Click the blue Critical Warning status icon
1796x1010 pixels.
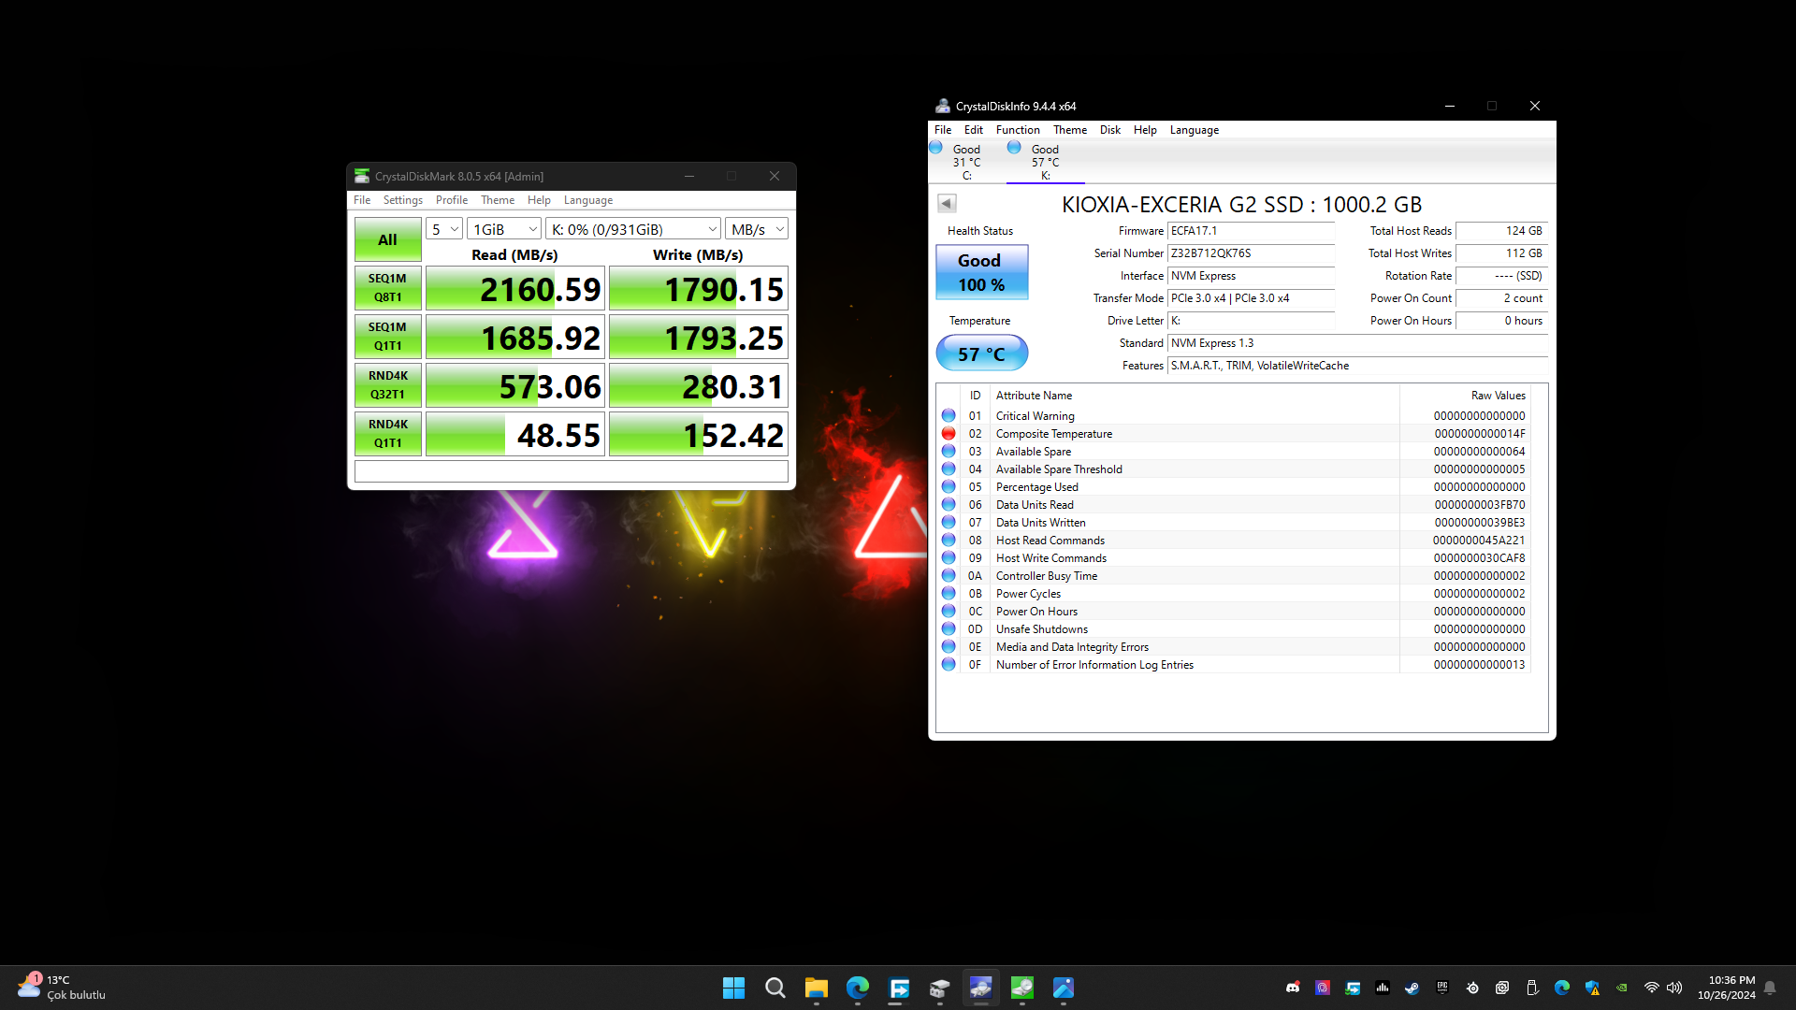(x=949, y=415)
